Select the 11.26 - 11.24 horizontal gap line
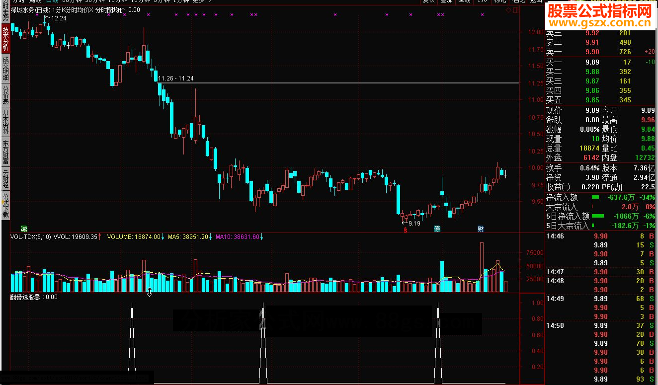 pos(338,82)
